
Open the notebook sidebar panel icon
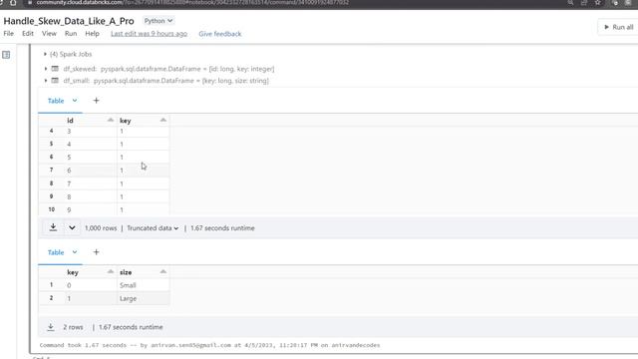[x=6, y=55]
